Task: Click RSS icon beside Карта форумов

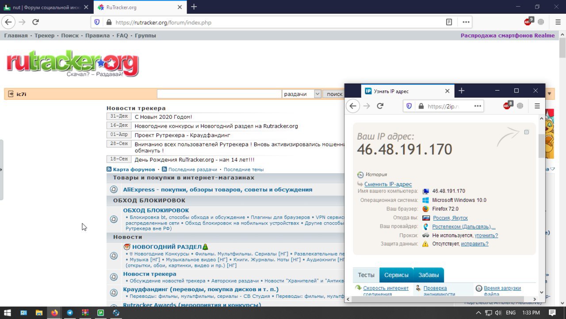Action: click(109, 169)
